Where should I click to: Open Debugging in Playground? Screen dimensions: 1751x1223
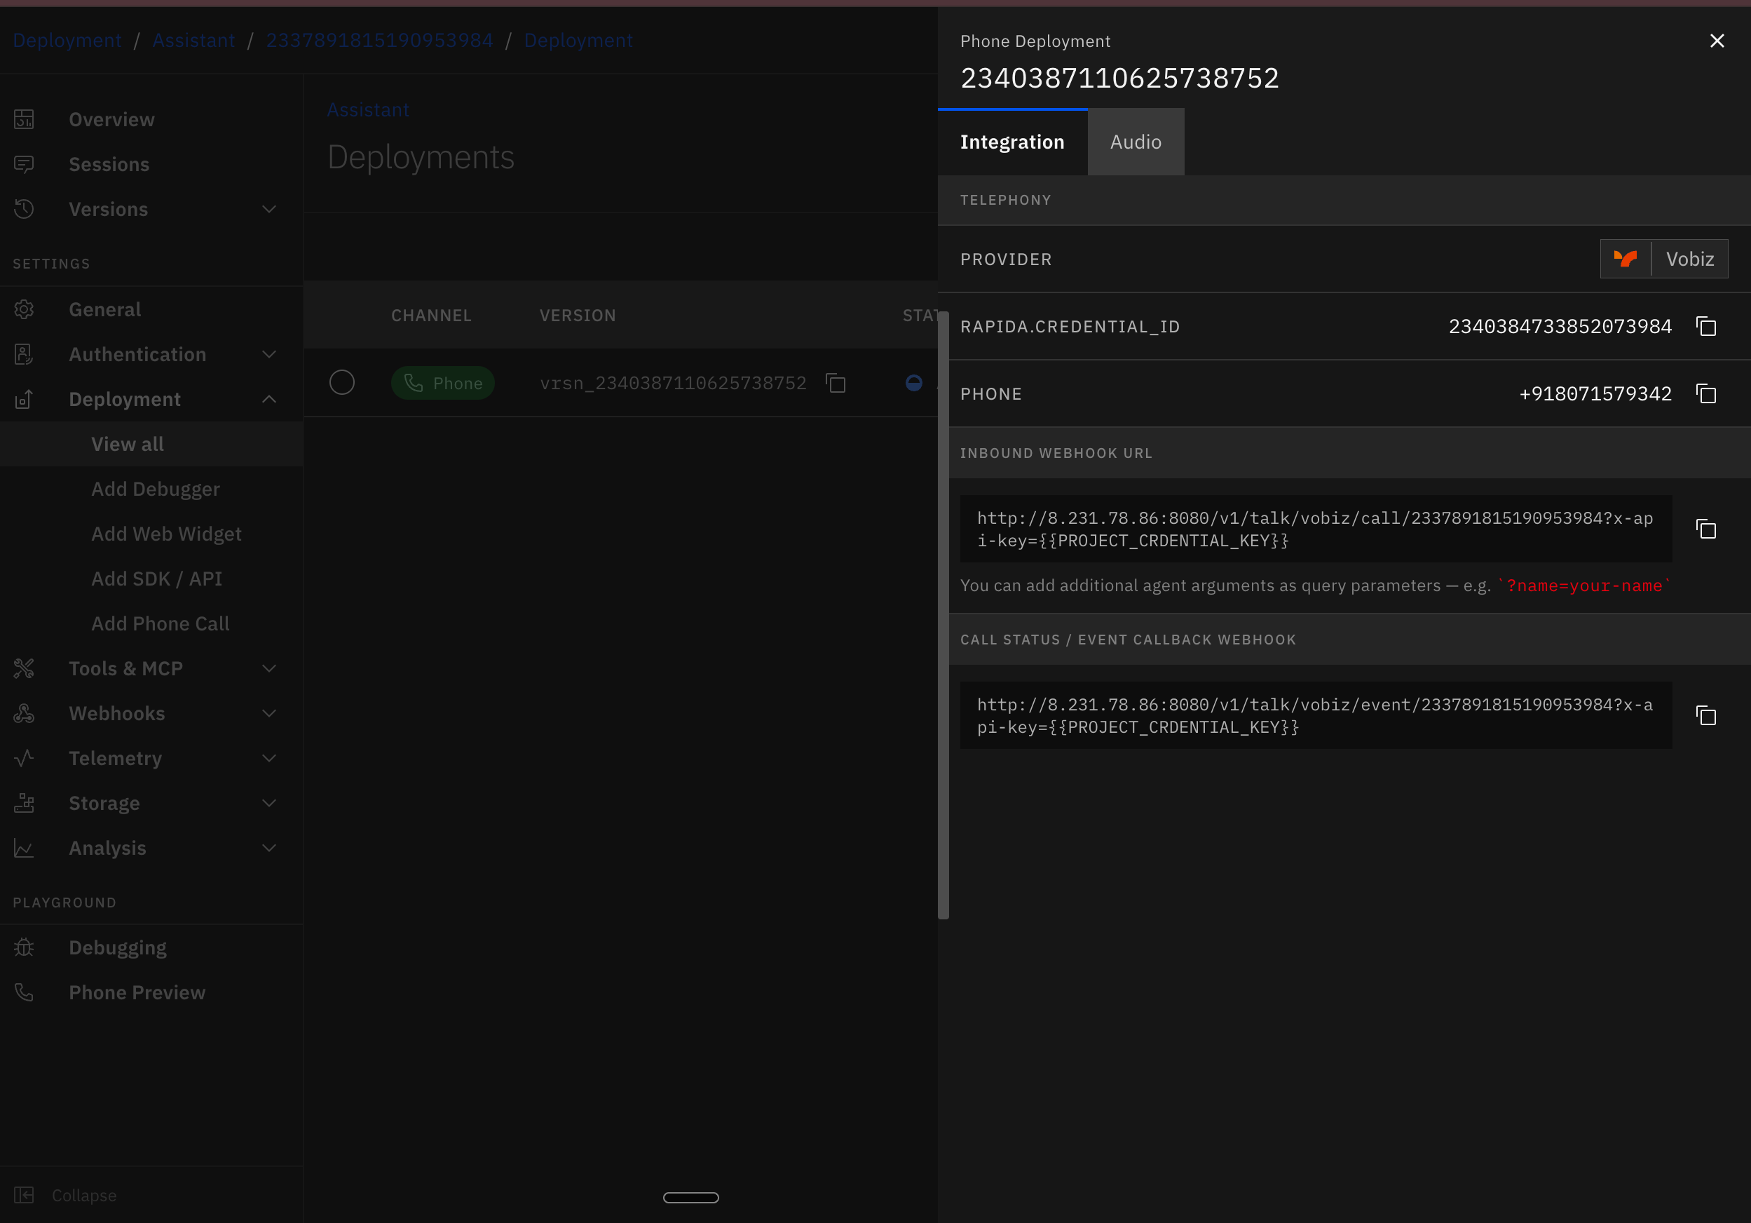(x=151, y=947)
